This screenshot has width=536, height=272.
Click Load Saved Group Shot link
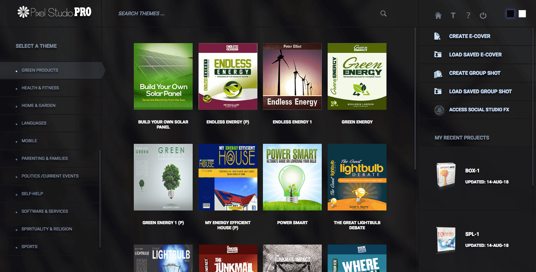480,91
